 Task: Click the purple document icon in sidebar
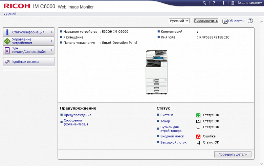pyautogui.click(x=7, y=50)
